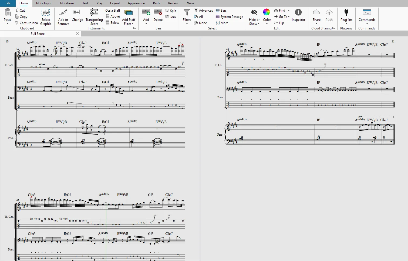Viewport: 408px width, 261px height.
Task: Switch to the Notations tab
Action: point(67,3)
